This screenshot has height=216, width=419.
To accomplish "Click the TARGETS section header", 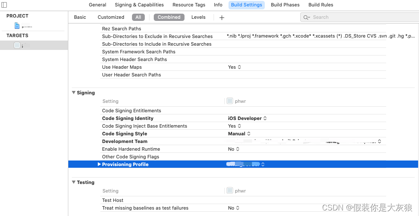I will [x=18, y=35].
